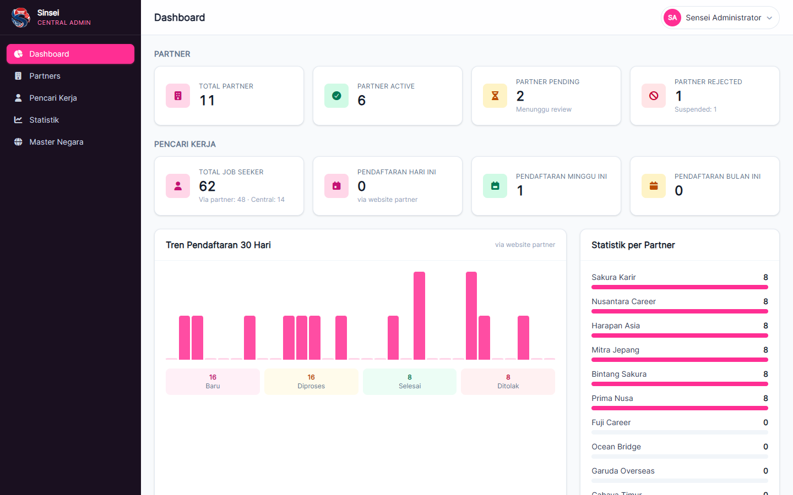The height and width of the screenshot is (495, 793).
Task: Click the Pendaftaran Minggu Ini calendar icon
Action: click(495, 186)
